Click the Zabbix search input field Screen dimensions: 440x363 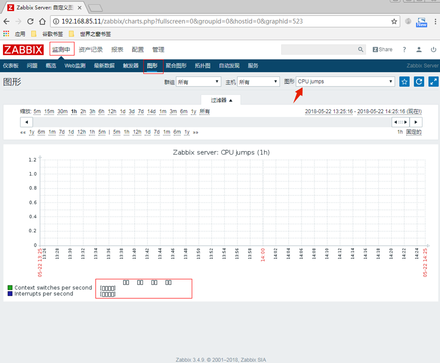click(319, 50)
